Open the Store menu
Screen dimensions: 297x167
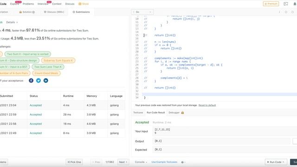coord(84,4)
